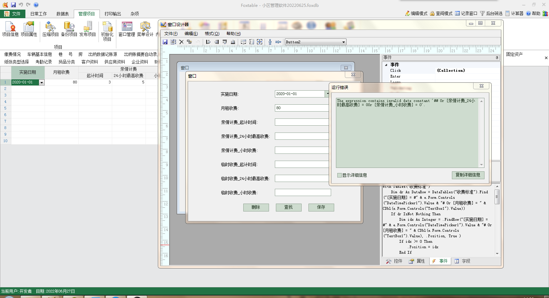The width and height of the screenshot is (549, 298).
Task: Open the 记录窗口
Action: point(466,13)
